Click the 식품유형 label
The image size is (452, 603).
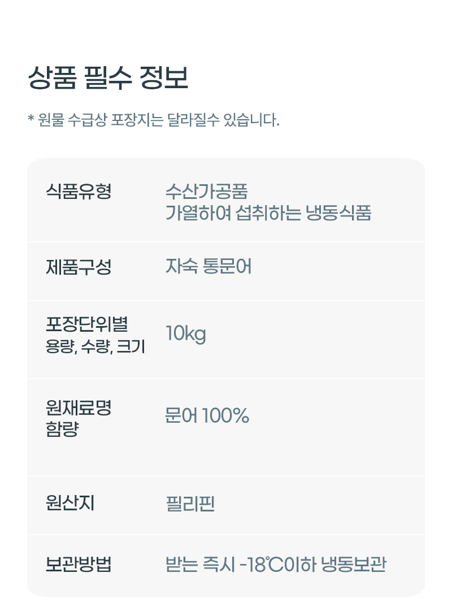79,191
